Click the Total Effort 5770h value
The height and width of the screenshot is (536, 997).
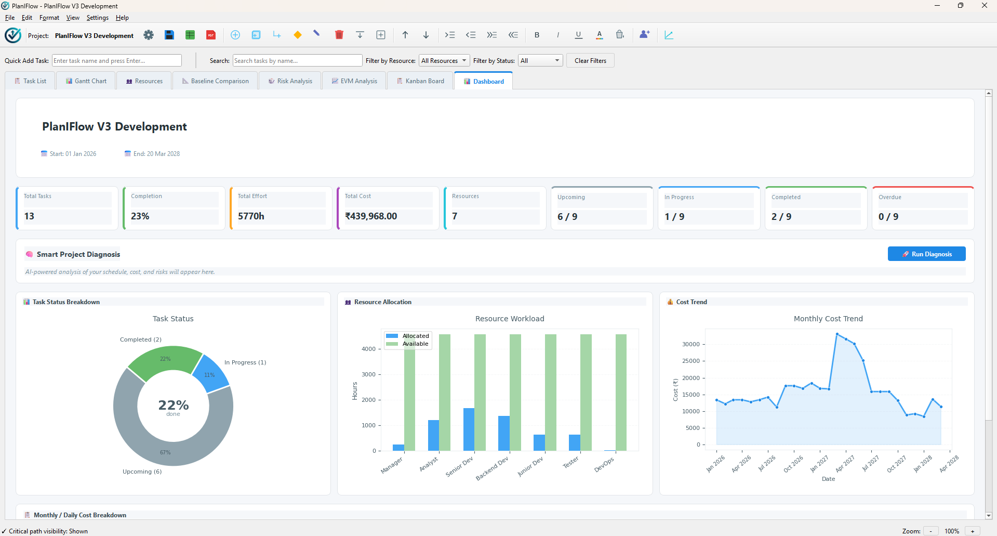(251, 216)
